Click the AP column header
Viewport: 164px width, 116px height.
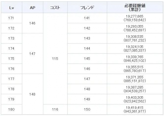[x=33, y=7]
